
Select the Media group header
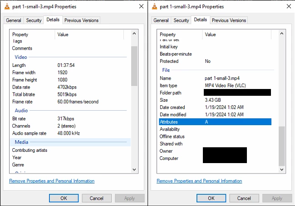pos(70,142)
